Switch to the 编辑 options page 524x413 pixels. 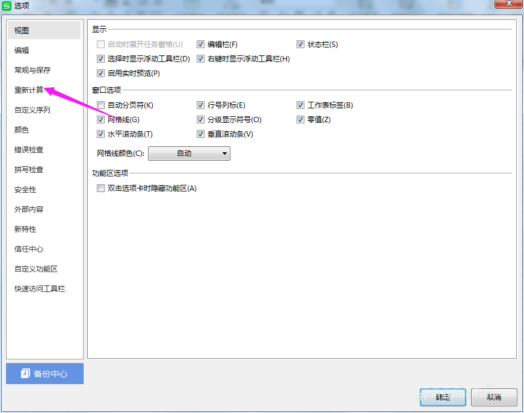[22, 50]
